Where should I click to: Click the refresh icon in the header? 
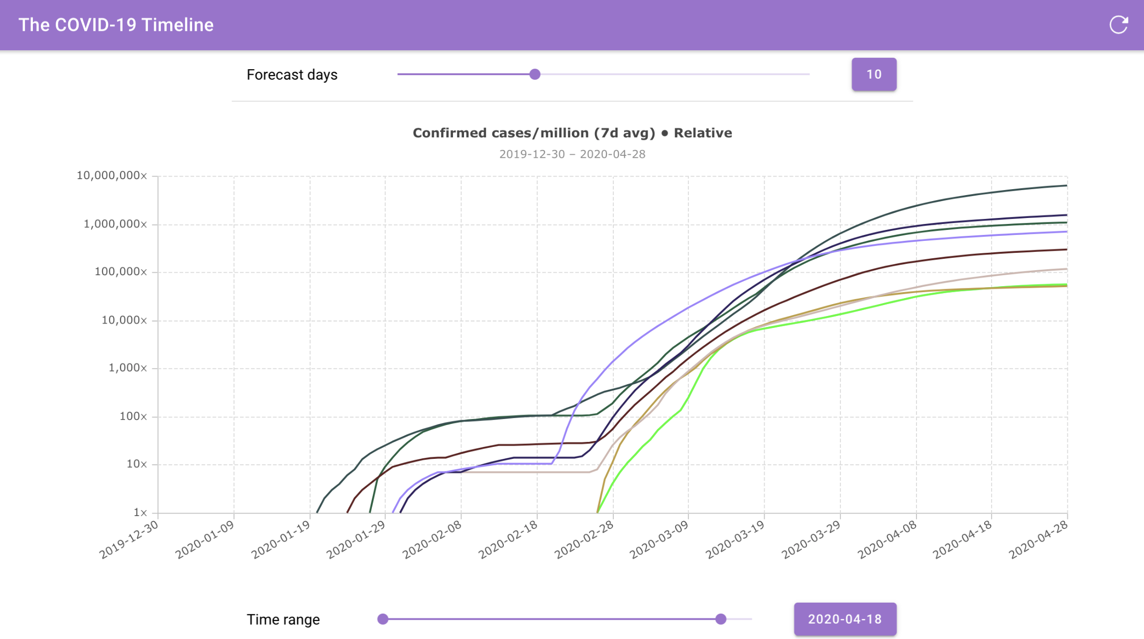(1118, 25)
